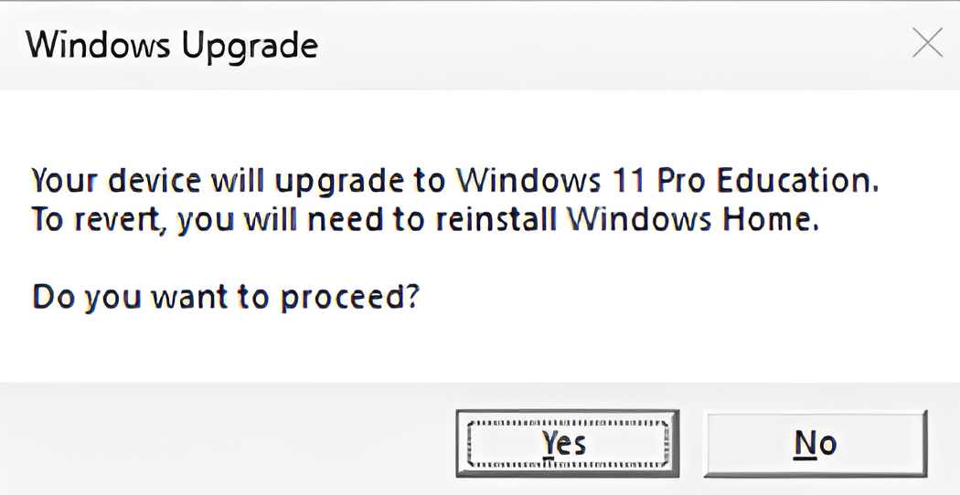Click the blank white area above the message

pyautogui.click(x=480, y=125)
